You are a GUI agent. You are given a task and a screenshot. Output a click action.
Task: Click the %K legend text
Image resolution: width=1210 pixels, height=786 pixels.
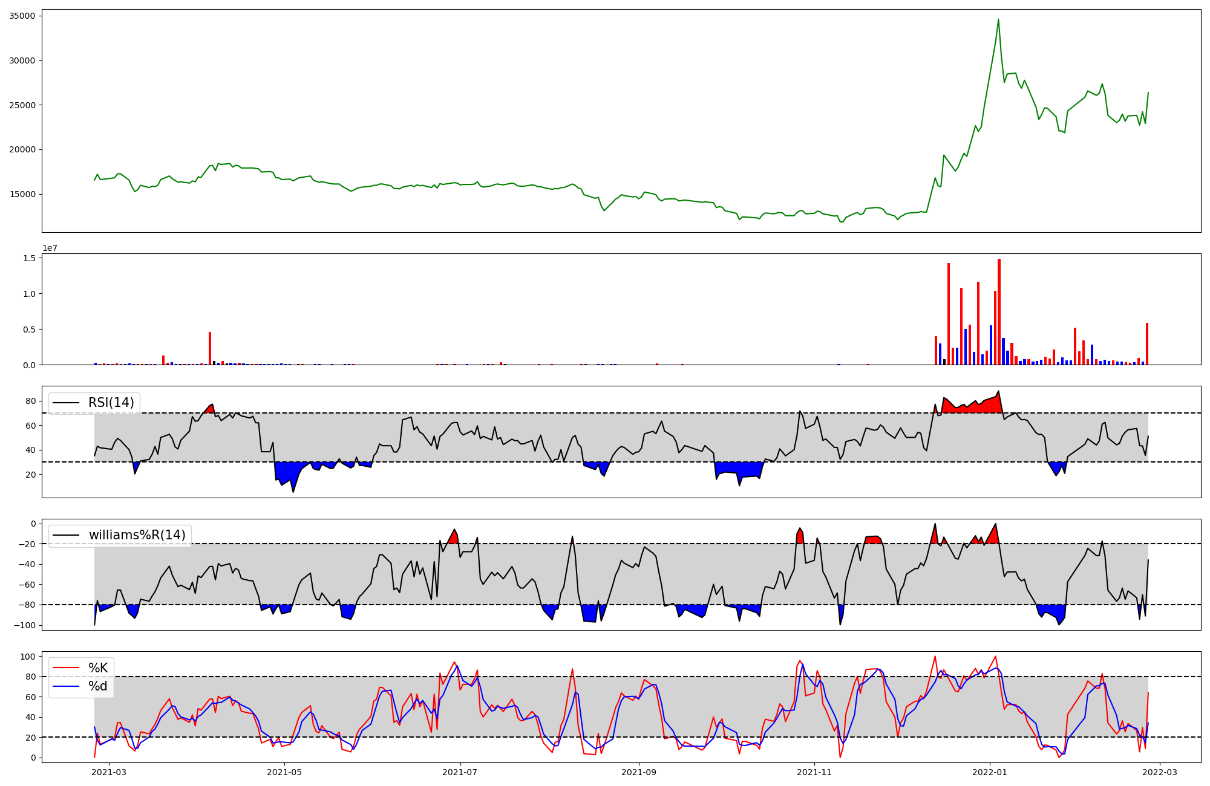pos(98,668)
